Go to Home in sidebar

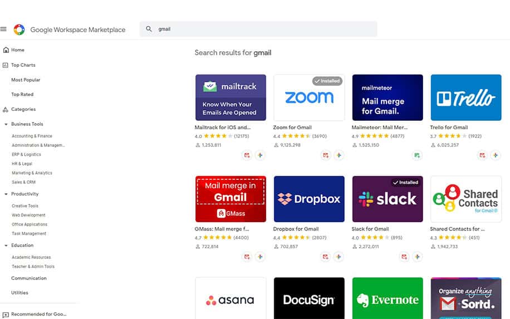18,50
